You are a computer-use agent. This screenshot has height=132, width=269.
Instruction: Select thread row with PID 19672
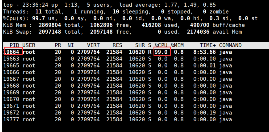pos(118,113)
